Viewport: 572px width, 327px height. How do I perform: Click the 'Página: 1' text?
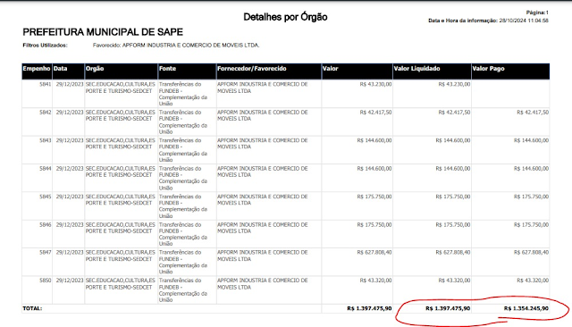[x=537, y=13]
